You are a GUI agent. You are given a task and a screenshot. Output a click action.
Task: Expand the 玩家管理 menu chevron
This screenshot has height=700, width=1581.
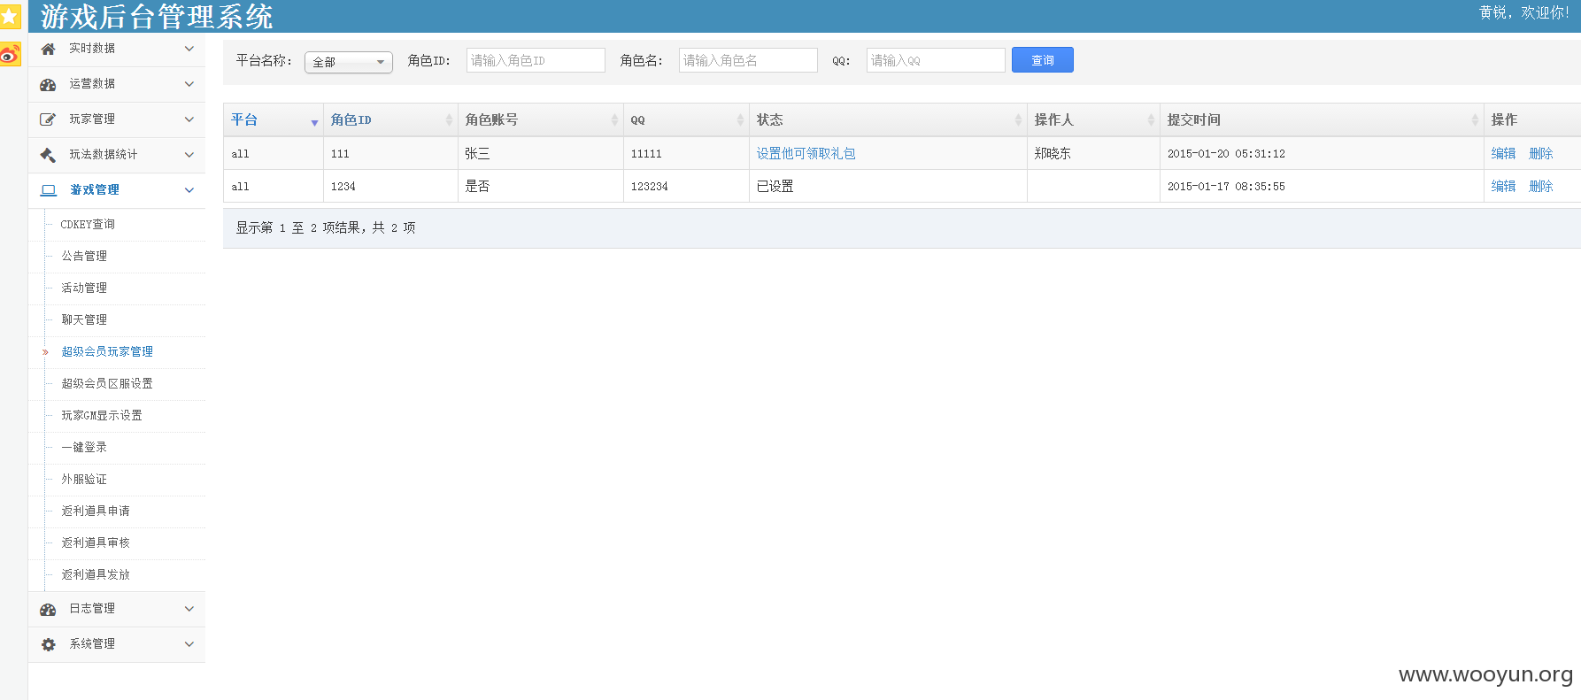tap(189, 119)
